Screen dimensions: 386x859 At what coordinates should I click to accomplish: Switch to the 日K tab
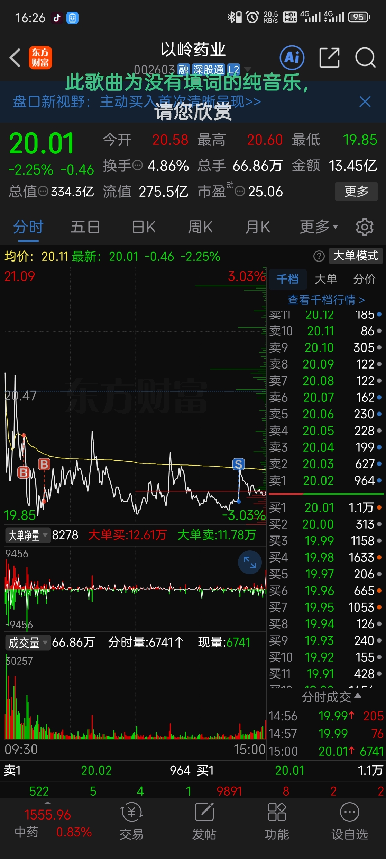[144, 227]
